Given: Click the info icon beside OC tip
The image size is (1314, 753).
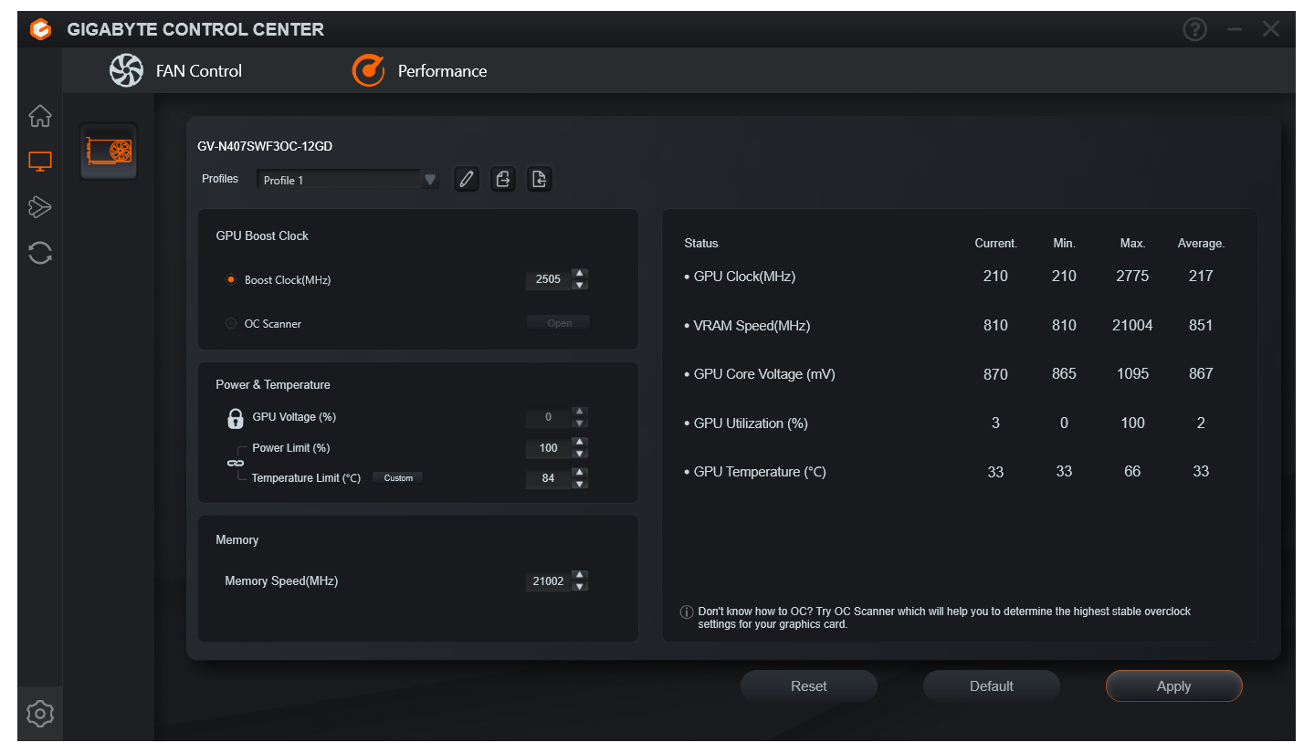Looking at the screenshot, I should pos(687,612).
